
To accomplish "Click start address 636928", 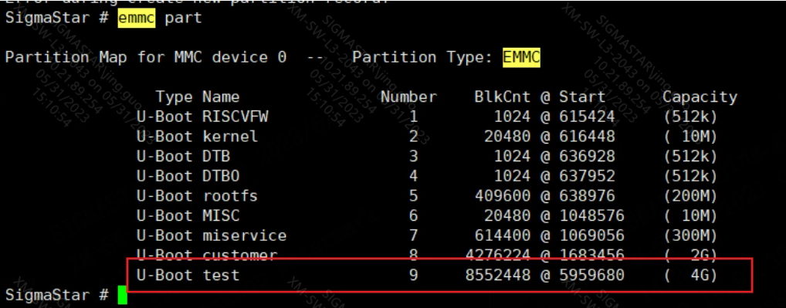I will (x=587, y=156).
